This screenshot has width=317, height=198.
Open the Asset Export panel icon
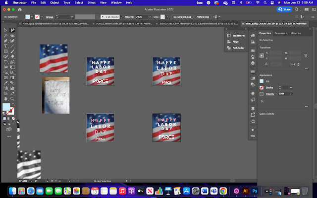253,115
